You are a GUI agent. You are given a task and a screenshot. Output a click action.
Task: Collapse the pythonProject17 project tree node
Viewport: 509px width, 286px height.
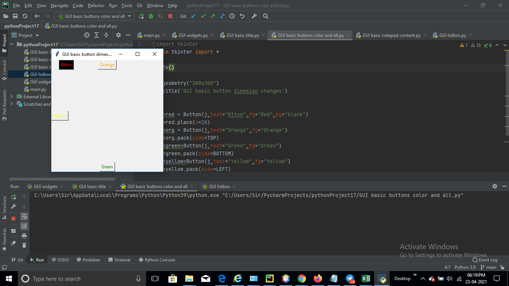(x=12, y=44)
